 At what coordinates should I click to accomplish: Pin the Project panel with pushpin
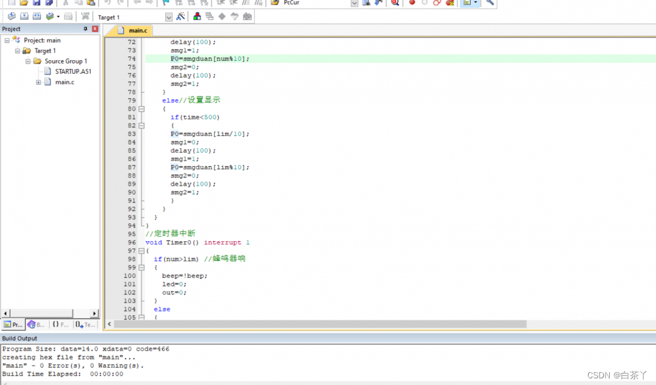pos(86,29)
